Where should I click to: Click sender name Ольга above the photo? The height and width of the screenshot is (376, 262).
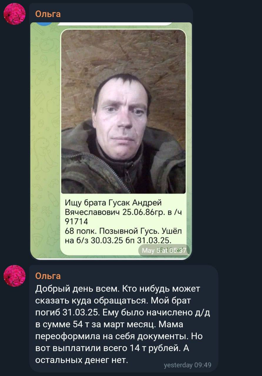click(48, 14)
